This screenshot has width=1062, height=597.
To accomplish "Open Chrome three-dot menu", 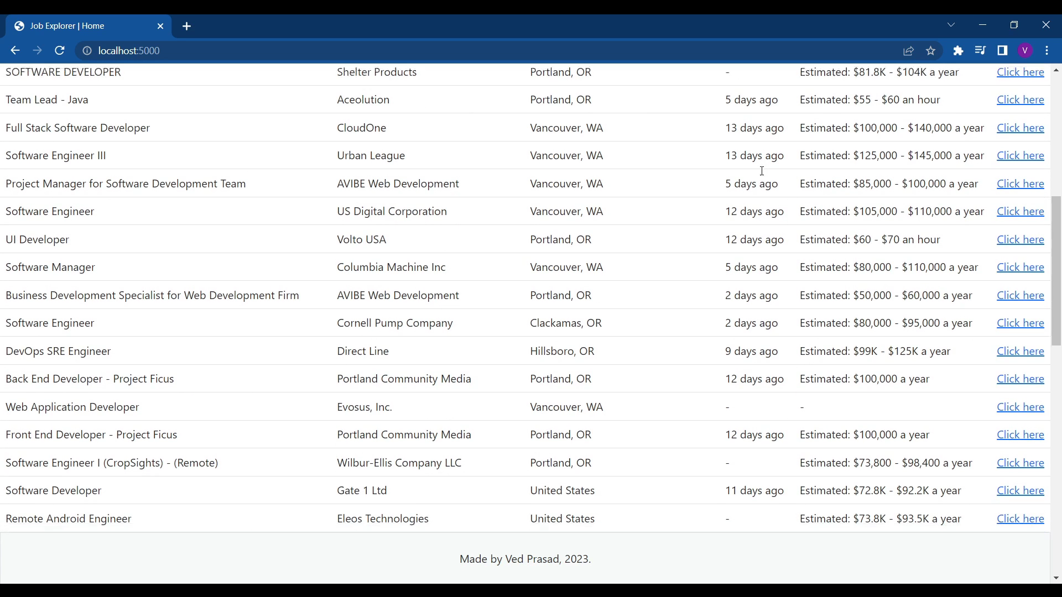I will [x=1047, y=51].
